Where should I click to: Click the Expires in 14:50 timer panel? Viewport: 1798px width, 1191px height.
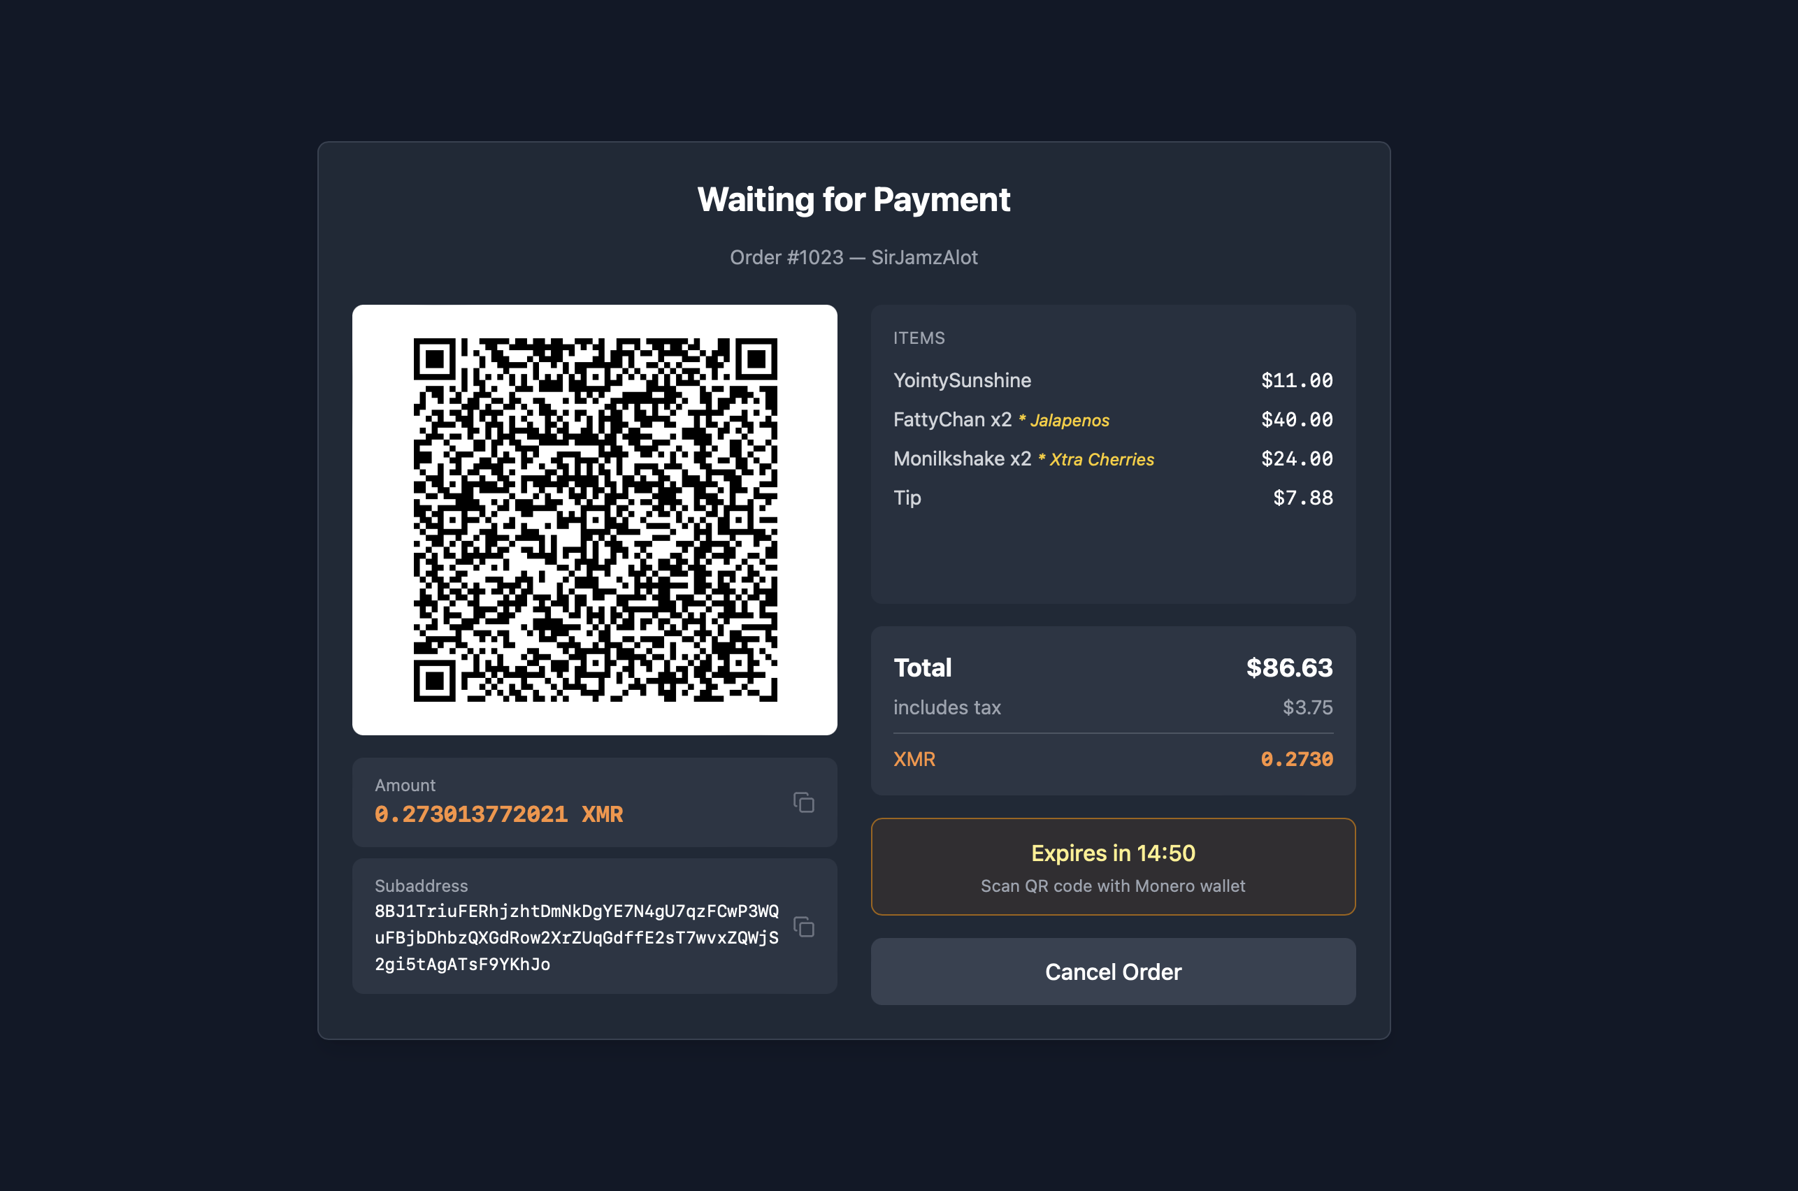pos(1112,866)
